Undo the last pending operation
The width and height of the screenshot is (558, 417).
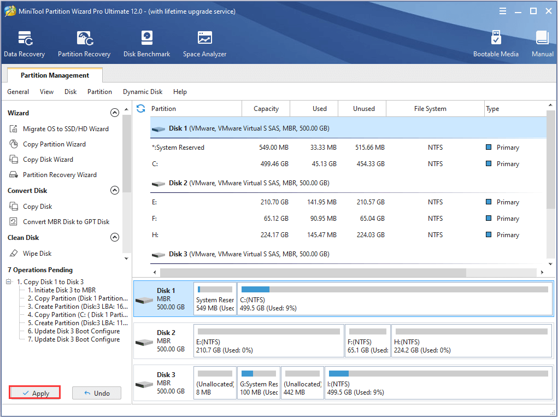point(97,393)
